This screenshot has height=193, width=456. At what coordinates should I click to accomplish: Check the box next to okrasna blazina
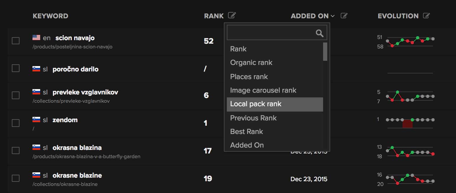coord(16,151)
